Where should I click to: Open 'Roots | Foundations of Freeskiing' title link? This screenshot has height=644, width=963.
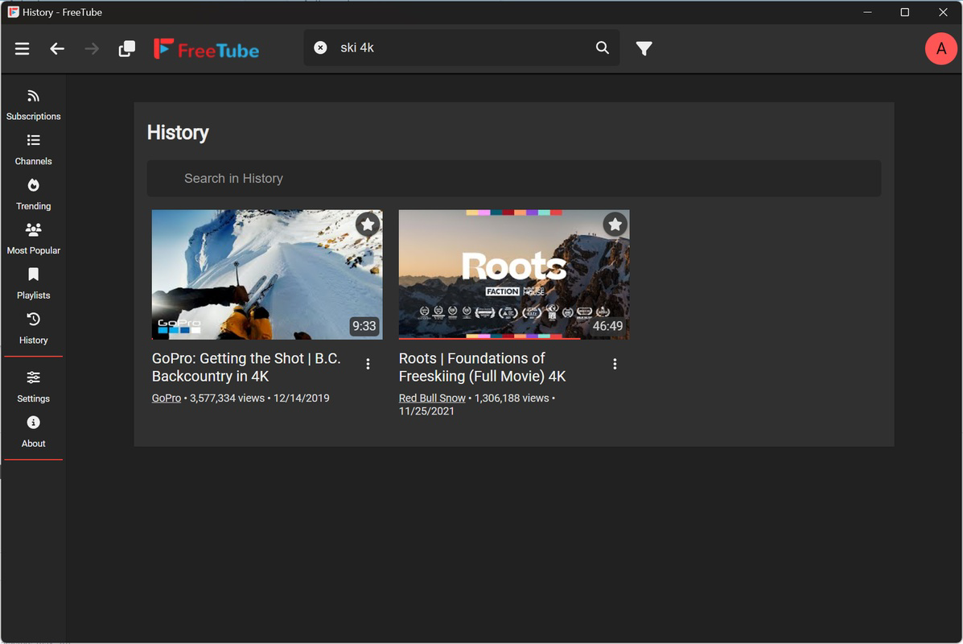(x=482, y=367)
